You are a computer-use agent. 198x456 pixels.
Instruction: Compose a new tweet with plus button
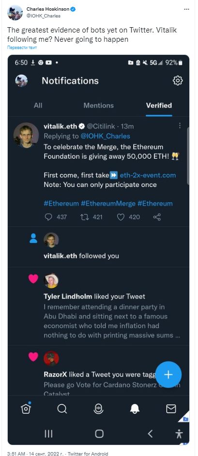coord(168,374)
